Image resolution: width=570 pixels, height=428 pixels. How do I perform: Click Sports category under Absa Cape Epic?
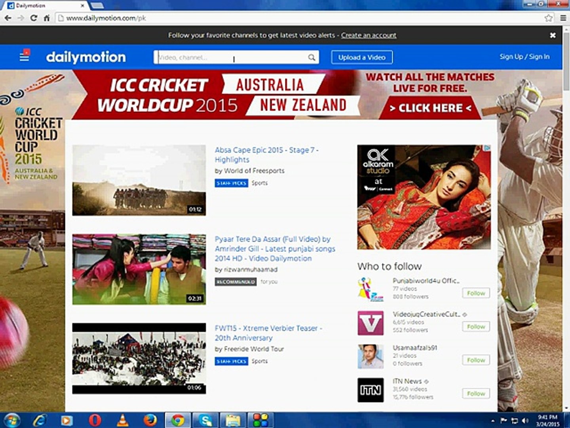click(260, 183)
